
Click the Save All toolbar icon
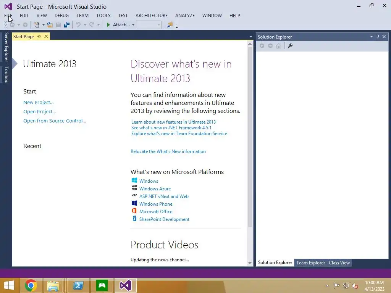(67, 25)
